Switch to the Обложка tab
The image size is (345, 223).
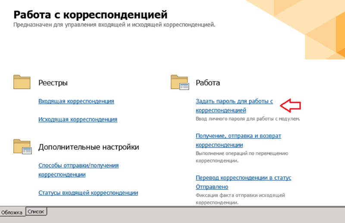point(12,212)
